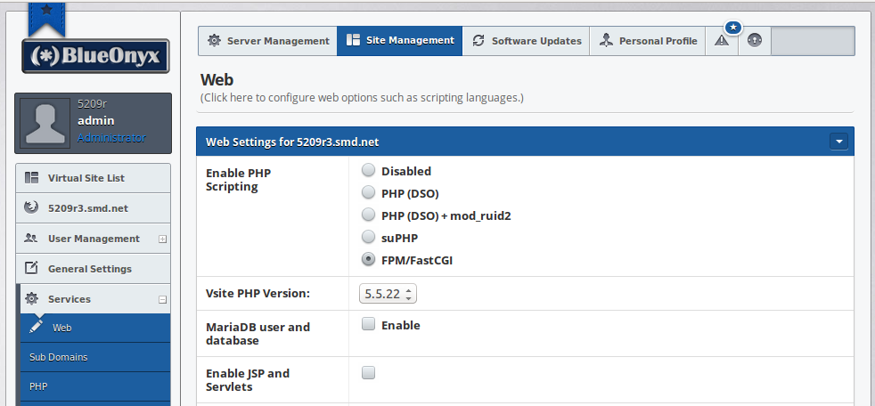Click the Vsite PHP Version label
This screenshot has width=875, height=406.
(258, 293)
